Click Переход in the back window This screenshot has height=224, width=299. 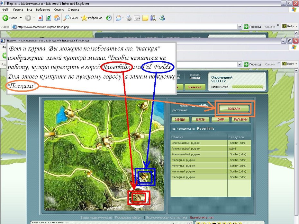pyautogui.click(x=252, y=27)
